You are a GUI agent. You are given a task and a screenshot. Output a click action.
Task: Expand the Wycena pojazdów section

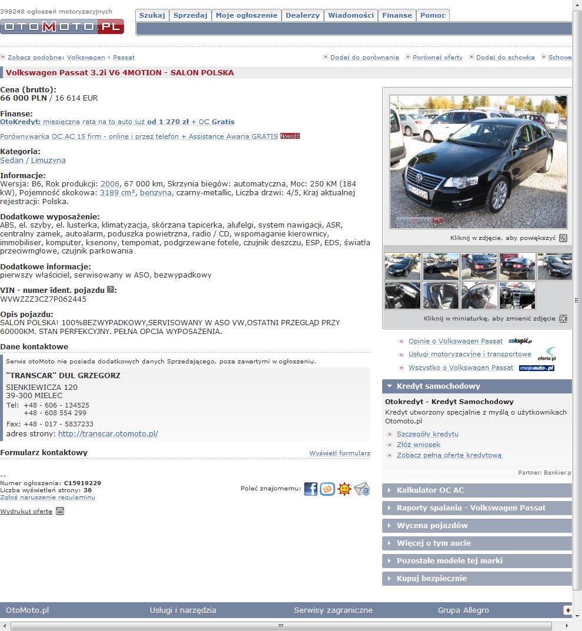(477, 526)
